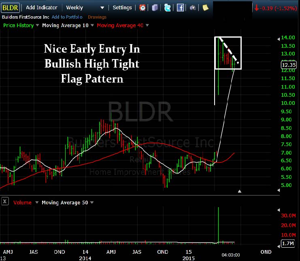300x261 pixels.
Task: Share chart via Facebook icon
Action: [180, 8]
